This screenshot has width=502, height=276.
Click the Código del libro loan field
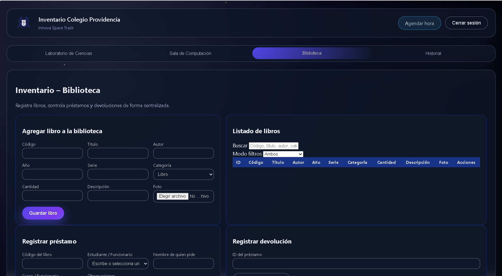point(52,263)
